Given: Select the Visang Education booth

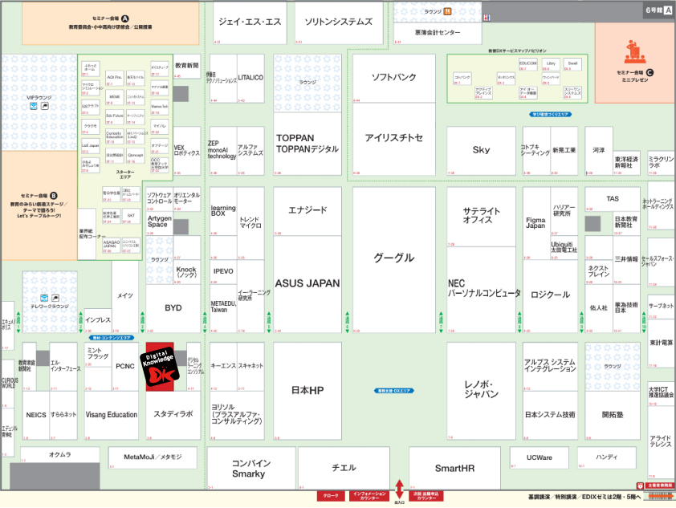Looking at the screenshot, I should tap(112, 416).
